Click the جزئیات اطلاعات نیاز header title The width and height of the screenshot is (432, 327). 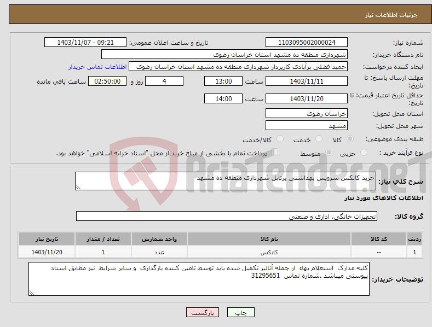pos(391,15)
